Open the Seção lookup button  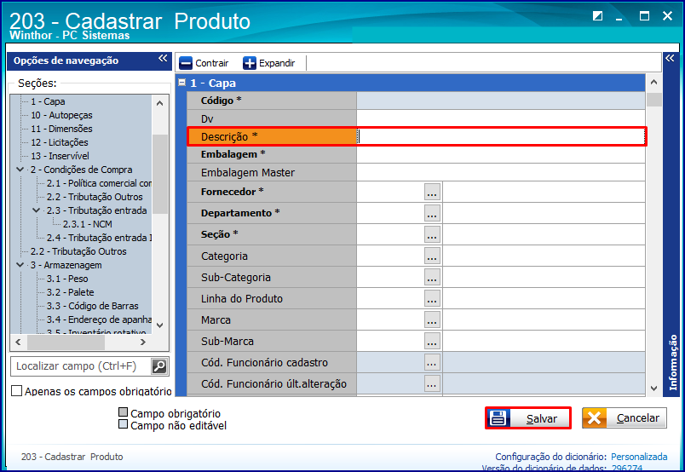click(432, 234)
